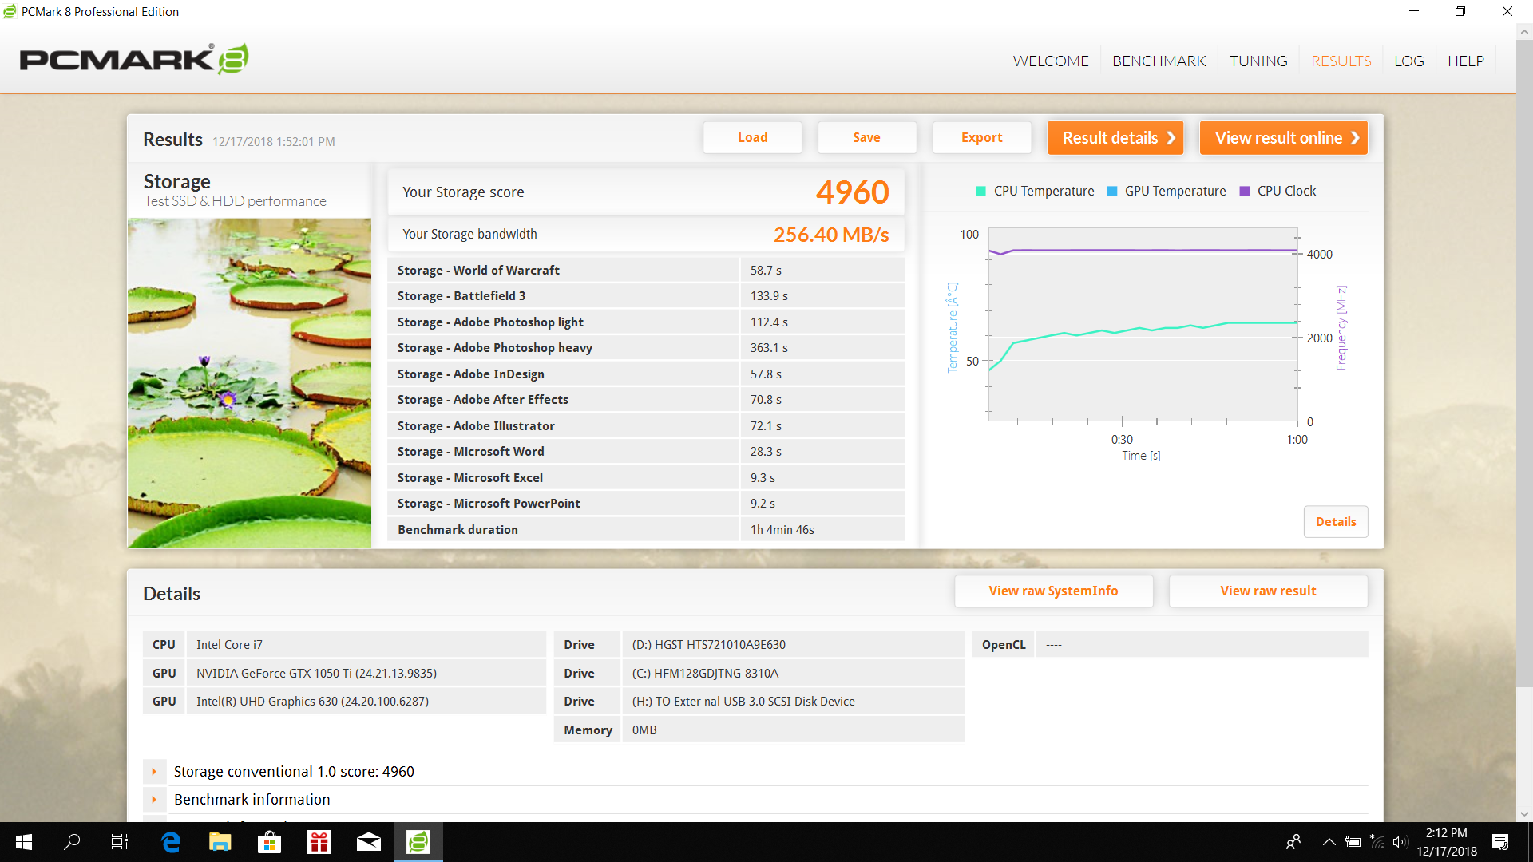Screen dimensions: 1533x862
Task: Select Storage - Microsoft PowerPoint row
Action: pyautogui.click(x=646, y=504)
